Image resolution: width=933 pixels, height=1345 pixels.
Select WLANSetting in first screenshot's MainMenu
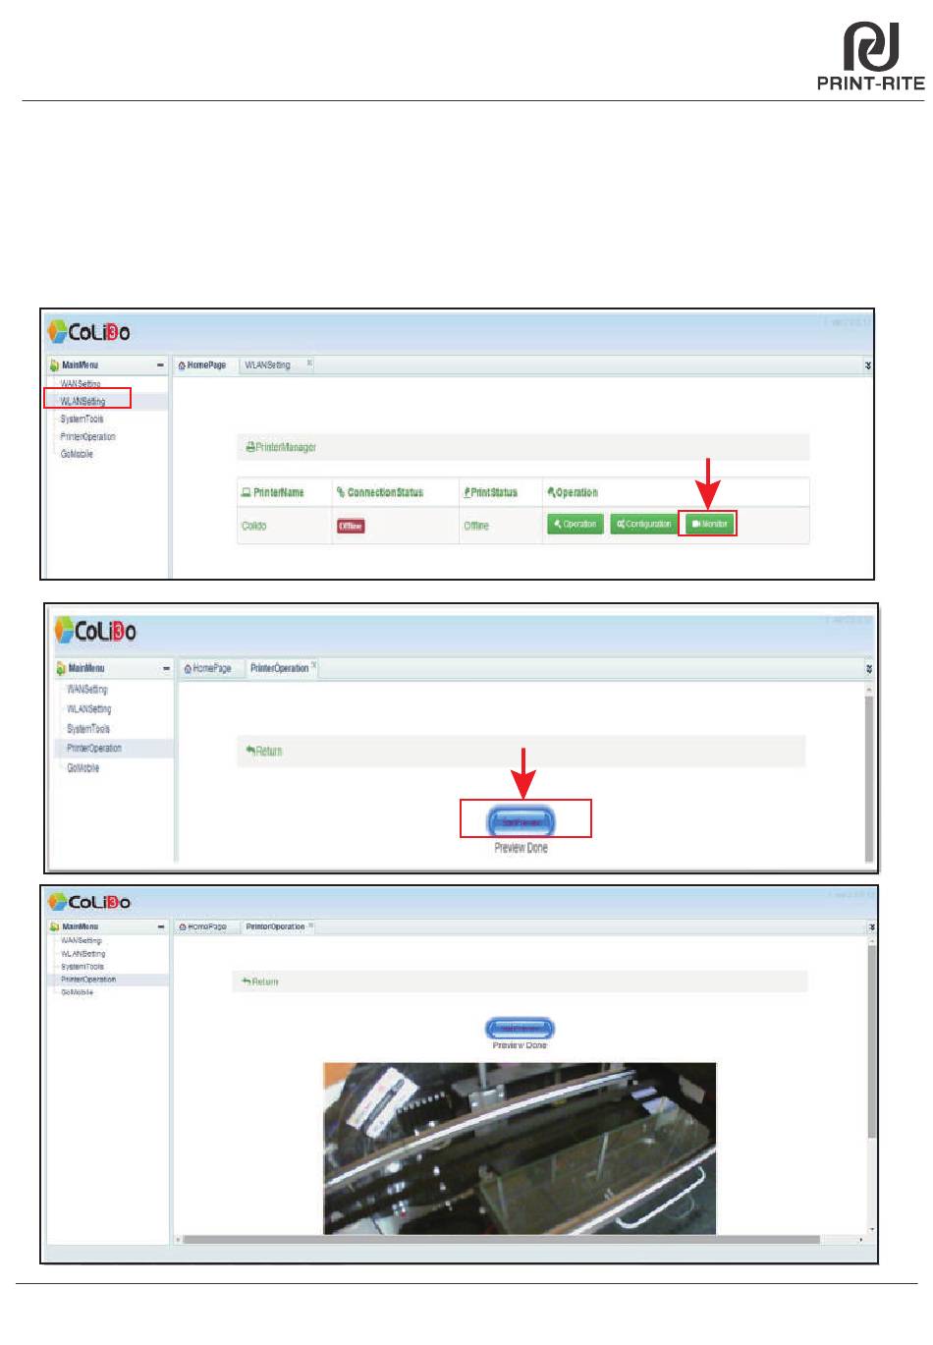[x=82, y=401]
